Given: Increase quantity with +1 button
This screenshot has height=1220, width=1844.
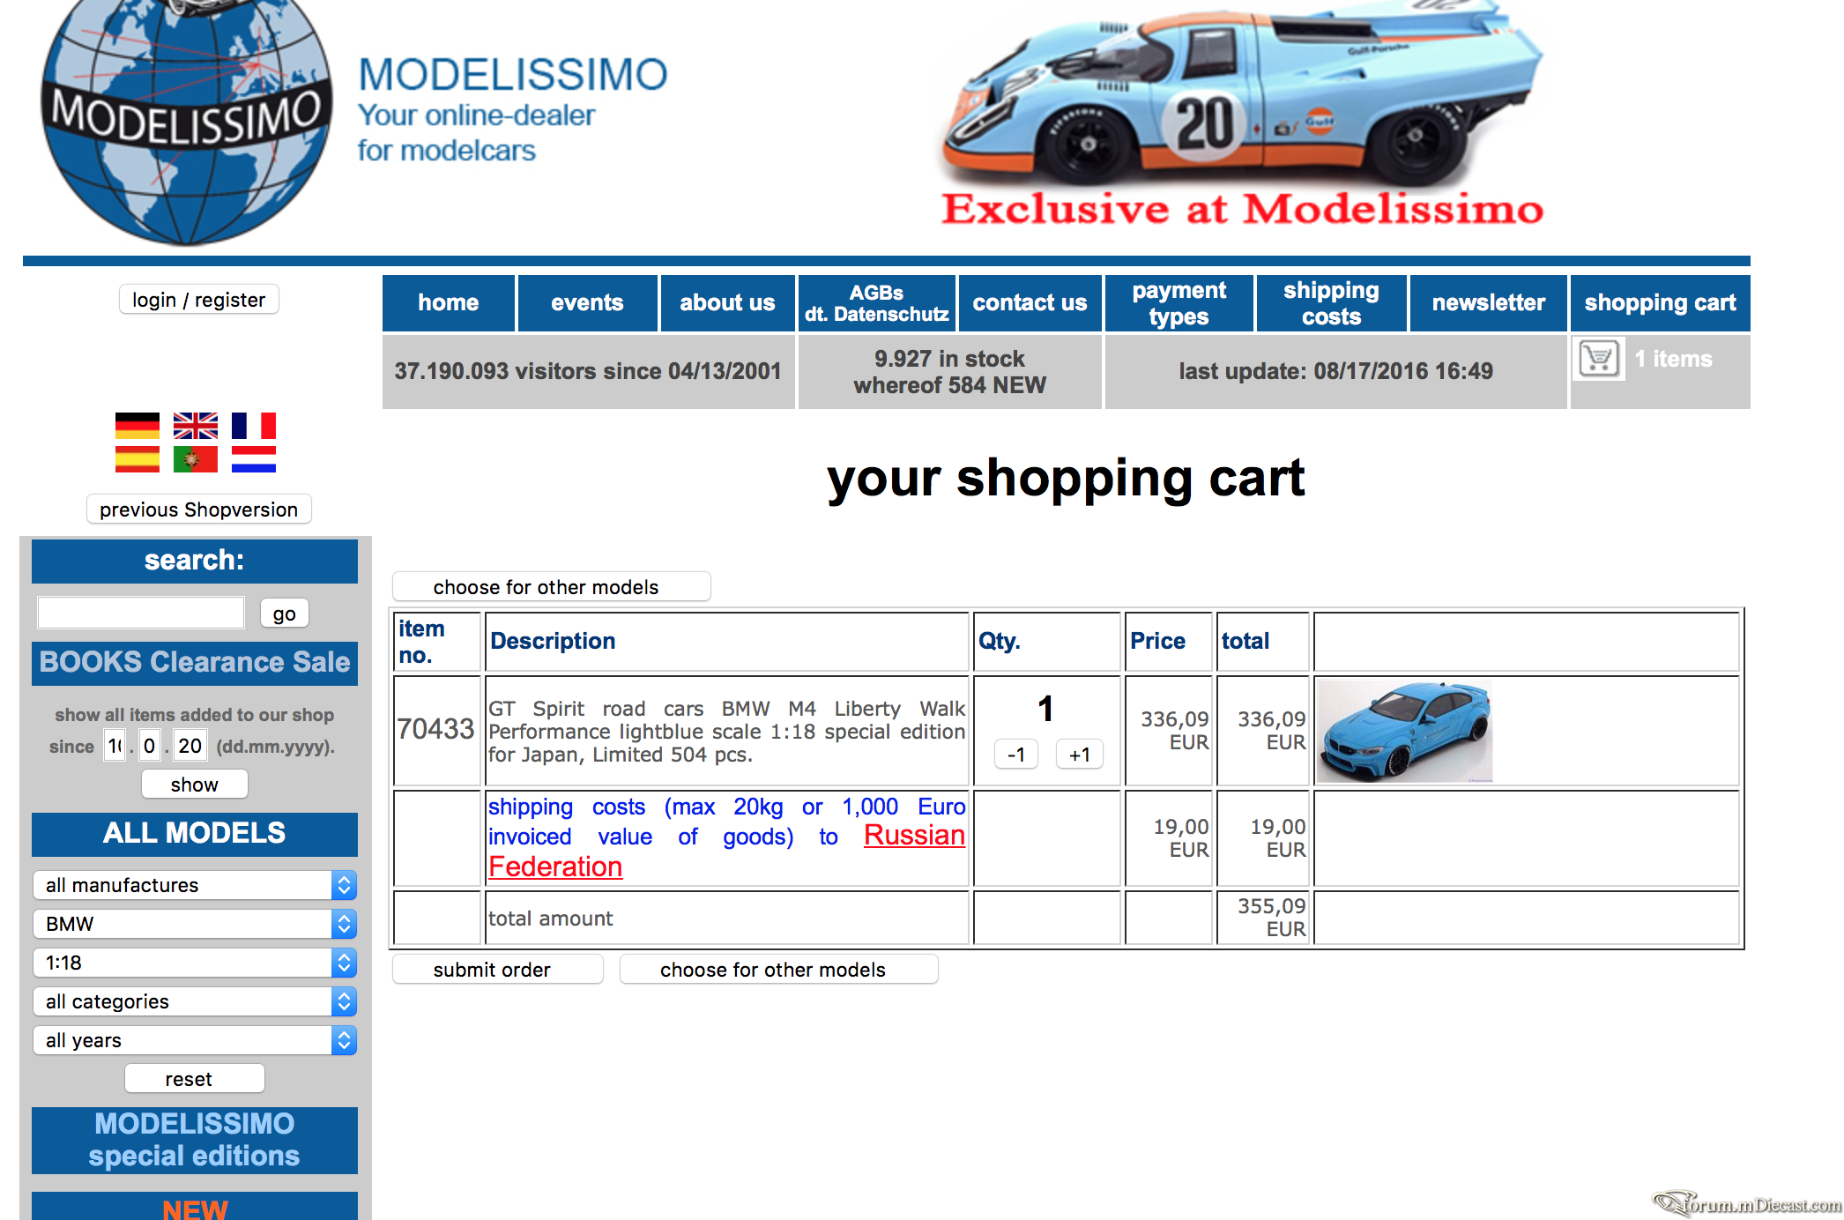Looking at the screenshot, I should click(x=1080, y=755).
